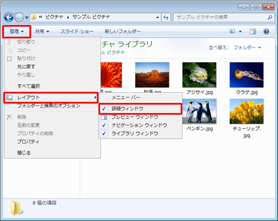
Task: Click the クラゲ.jpg file name
Action: pyautogui.click(x=247, y=92)
